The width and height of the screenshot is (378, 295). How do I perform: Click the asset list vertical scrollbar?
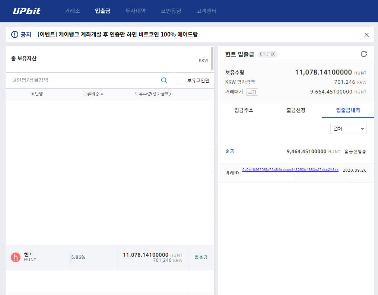(x=212, y=58)
